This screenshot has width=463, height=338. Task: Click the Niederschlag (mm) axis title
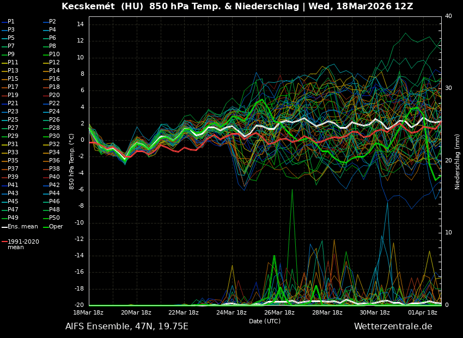(x=458, y=161)
